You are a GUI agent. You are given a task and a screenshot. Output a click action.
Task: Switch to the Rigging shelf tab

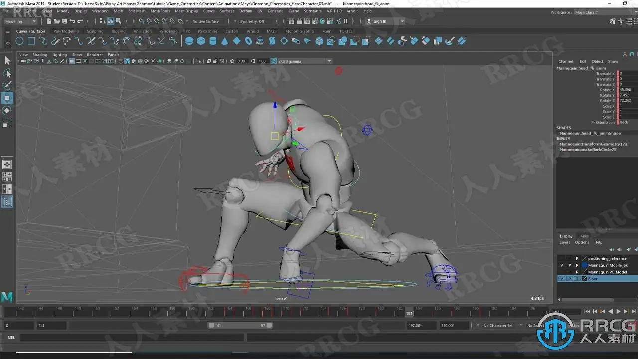pos(118,31)
